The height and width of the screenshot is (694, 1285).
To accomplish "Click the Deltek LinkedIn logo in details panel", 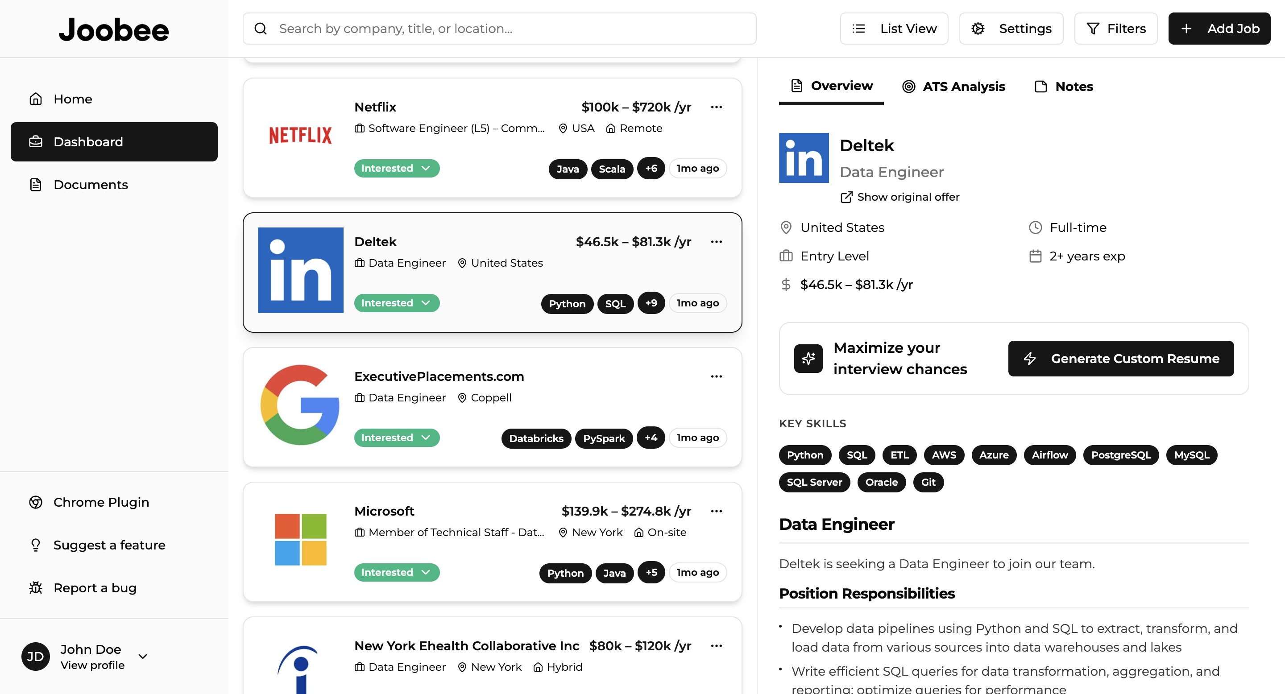I will [804, 157].
